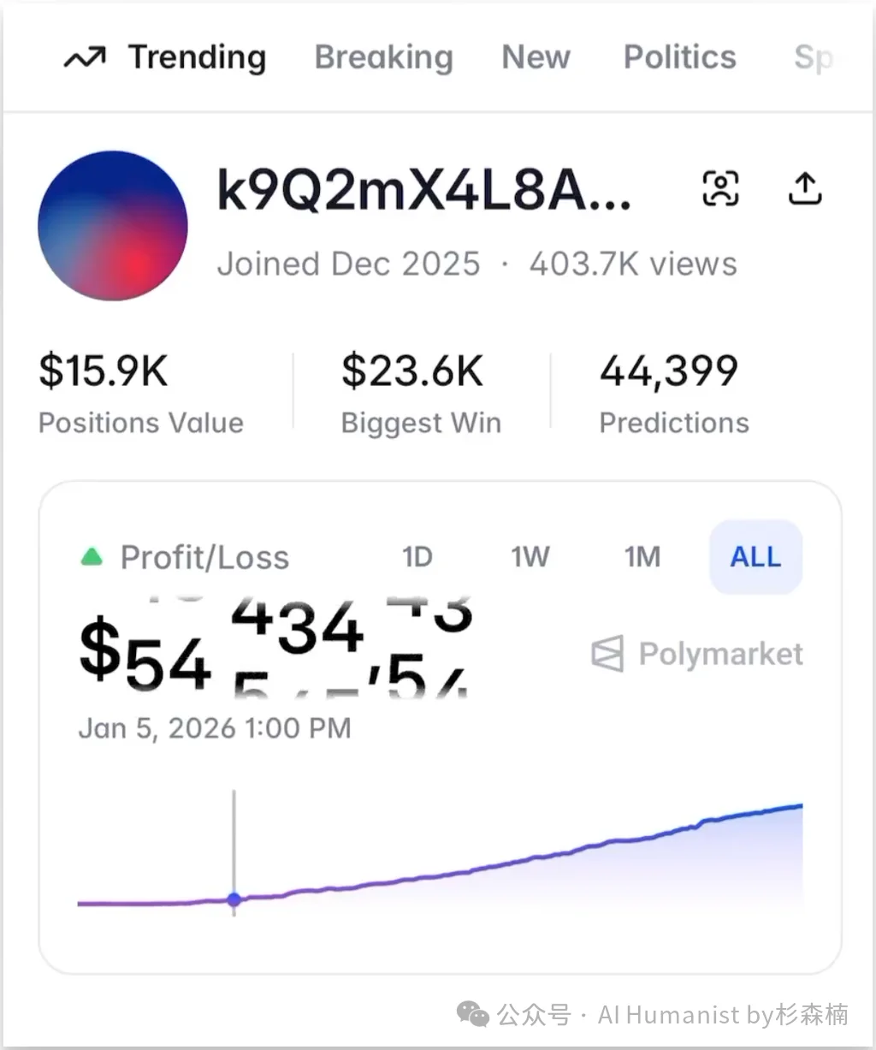Open the Politics tab
Viewport: 876px width, 1050px height.
click(x=679, y=57)
